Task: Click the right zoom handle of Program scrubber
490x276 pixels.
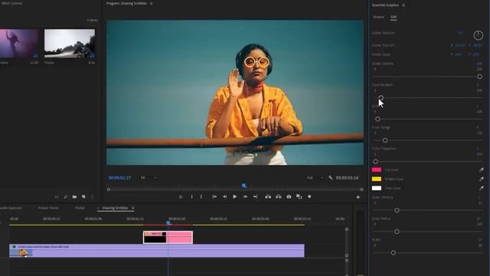Action: point(361,189)
